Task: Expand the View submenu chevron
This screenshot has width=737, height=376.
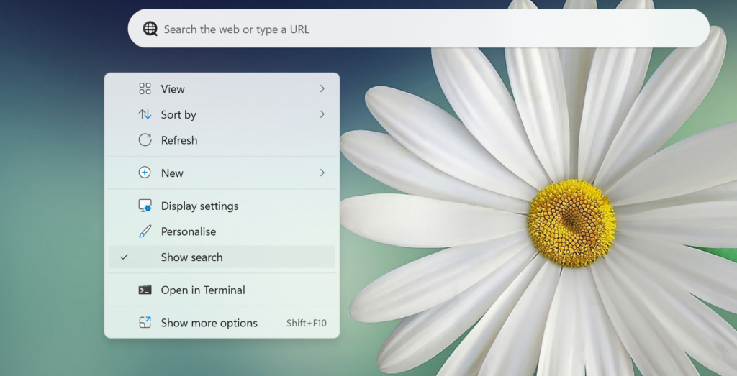Action: coord(322,88)
